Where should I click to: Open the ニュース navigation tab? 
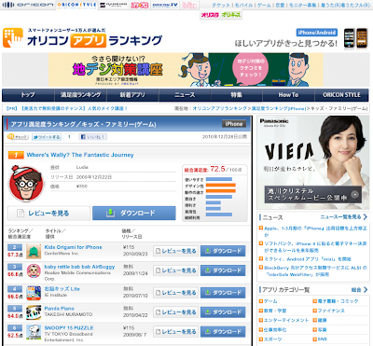click(185, 95)
